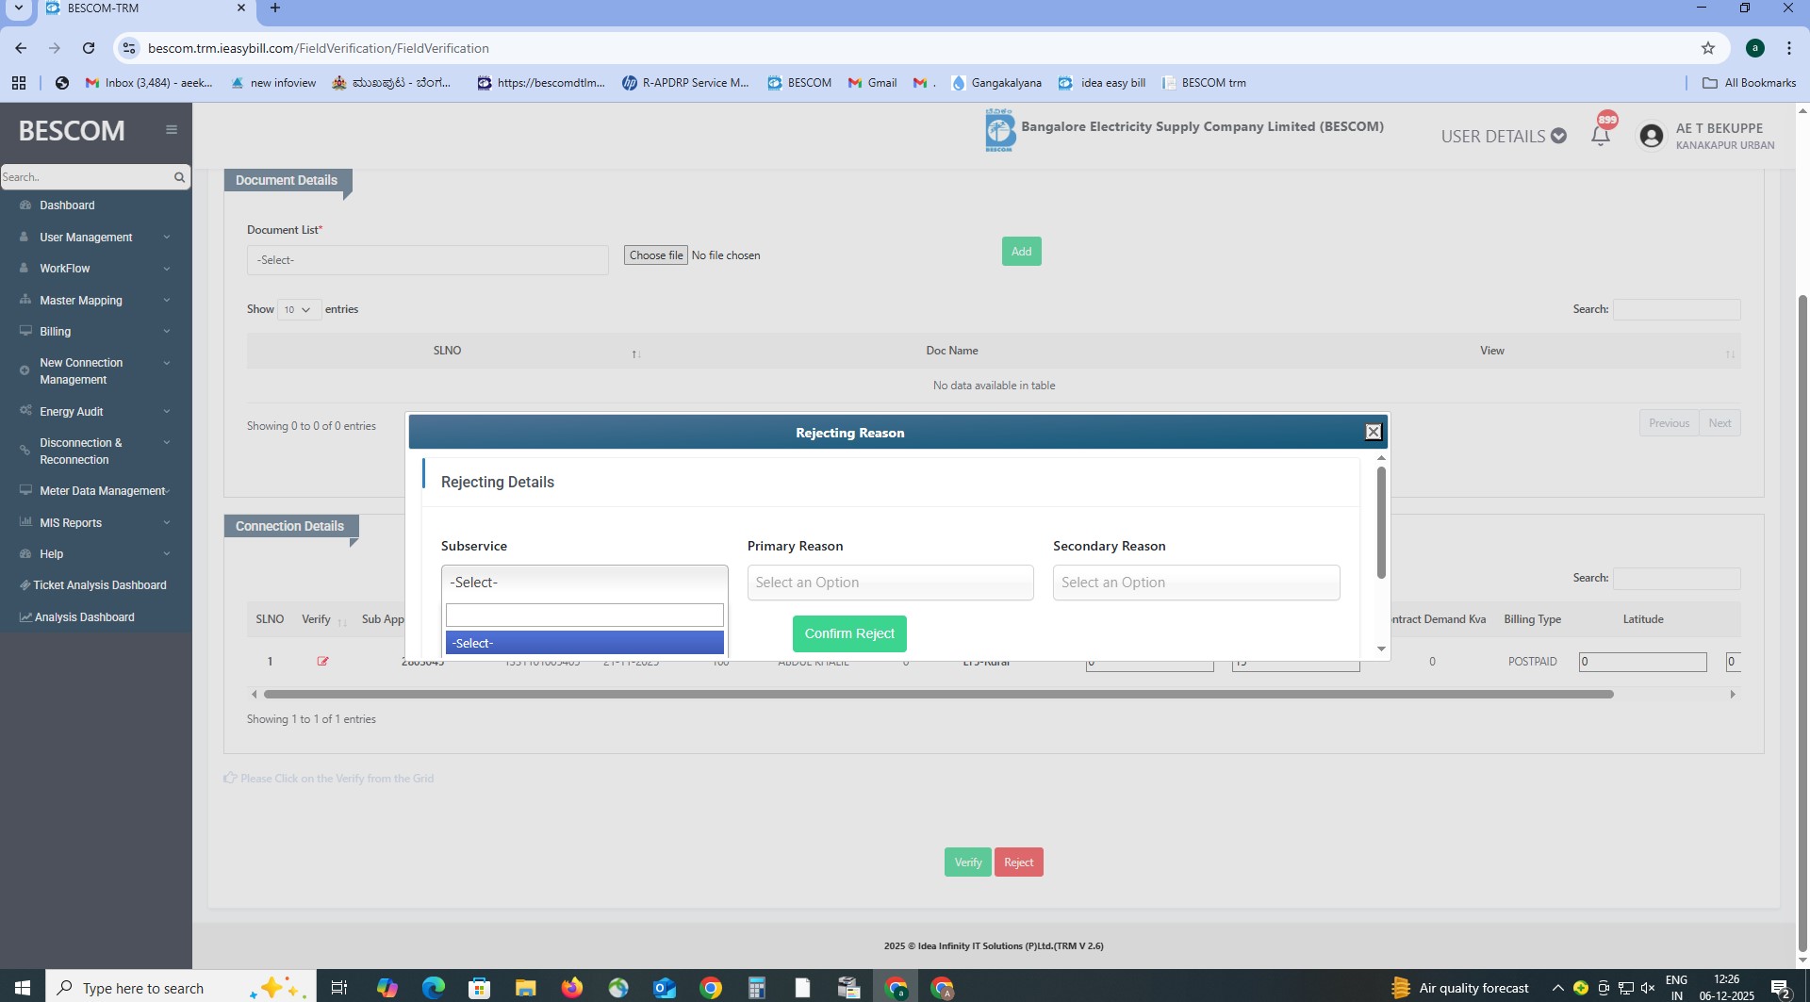The image size is (1810, 1002).
Task: Go to the Previous table page
Action: click(1669, 423)
